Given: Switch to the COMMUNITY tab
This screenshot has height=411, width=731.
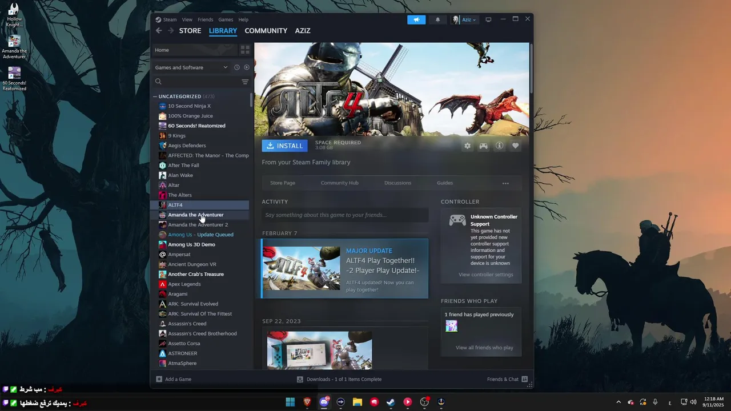Looking at the screenshot, I should pos(266,31).
